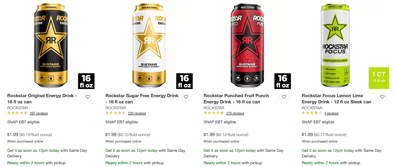Open Rockstar Punched Fruit Punch title link

pyautogui.click(x=236, y=99)
